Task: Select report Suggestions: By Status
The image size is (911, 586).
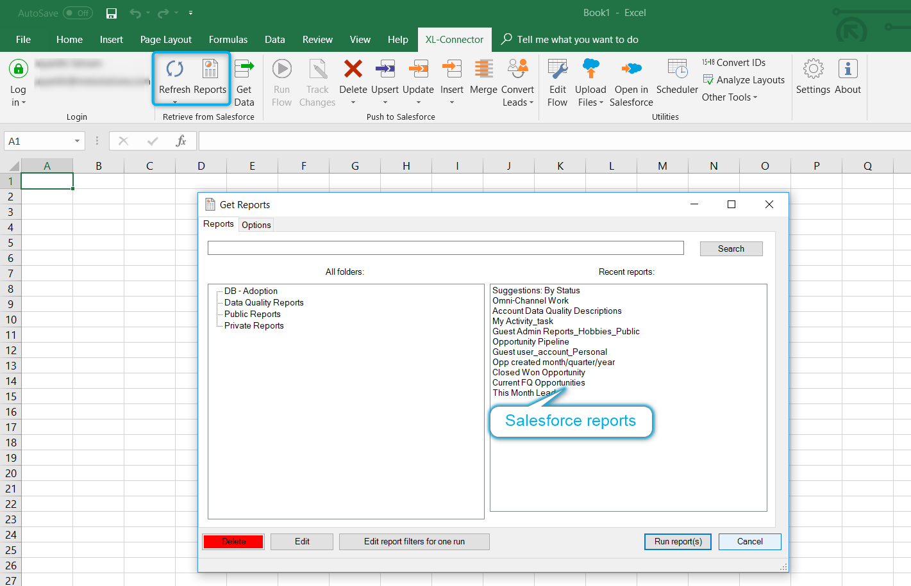Action: tap(536, 290)
